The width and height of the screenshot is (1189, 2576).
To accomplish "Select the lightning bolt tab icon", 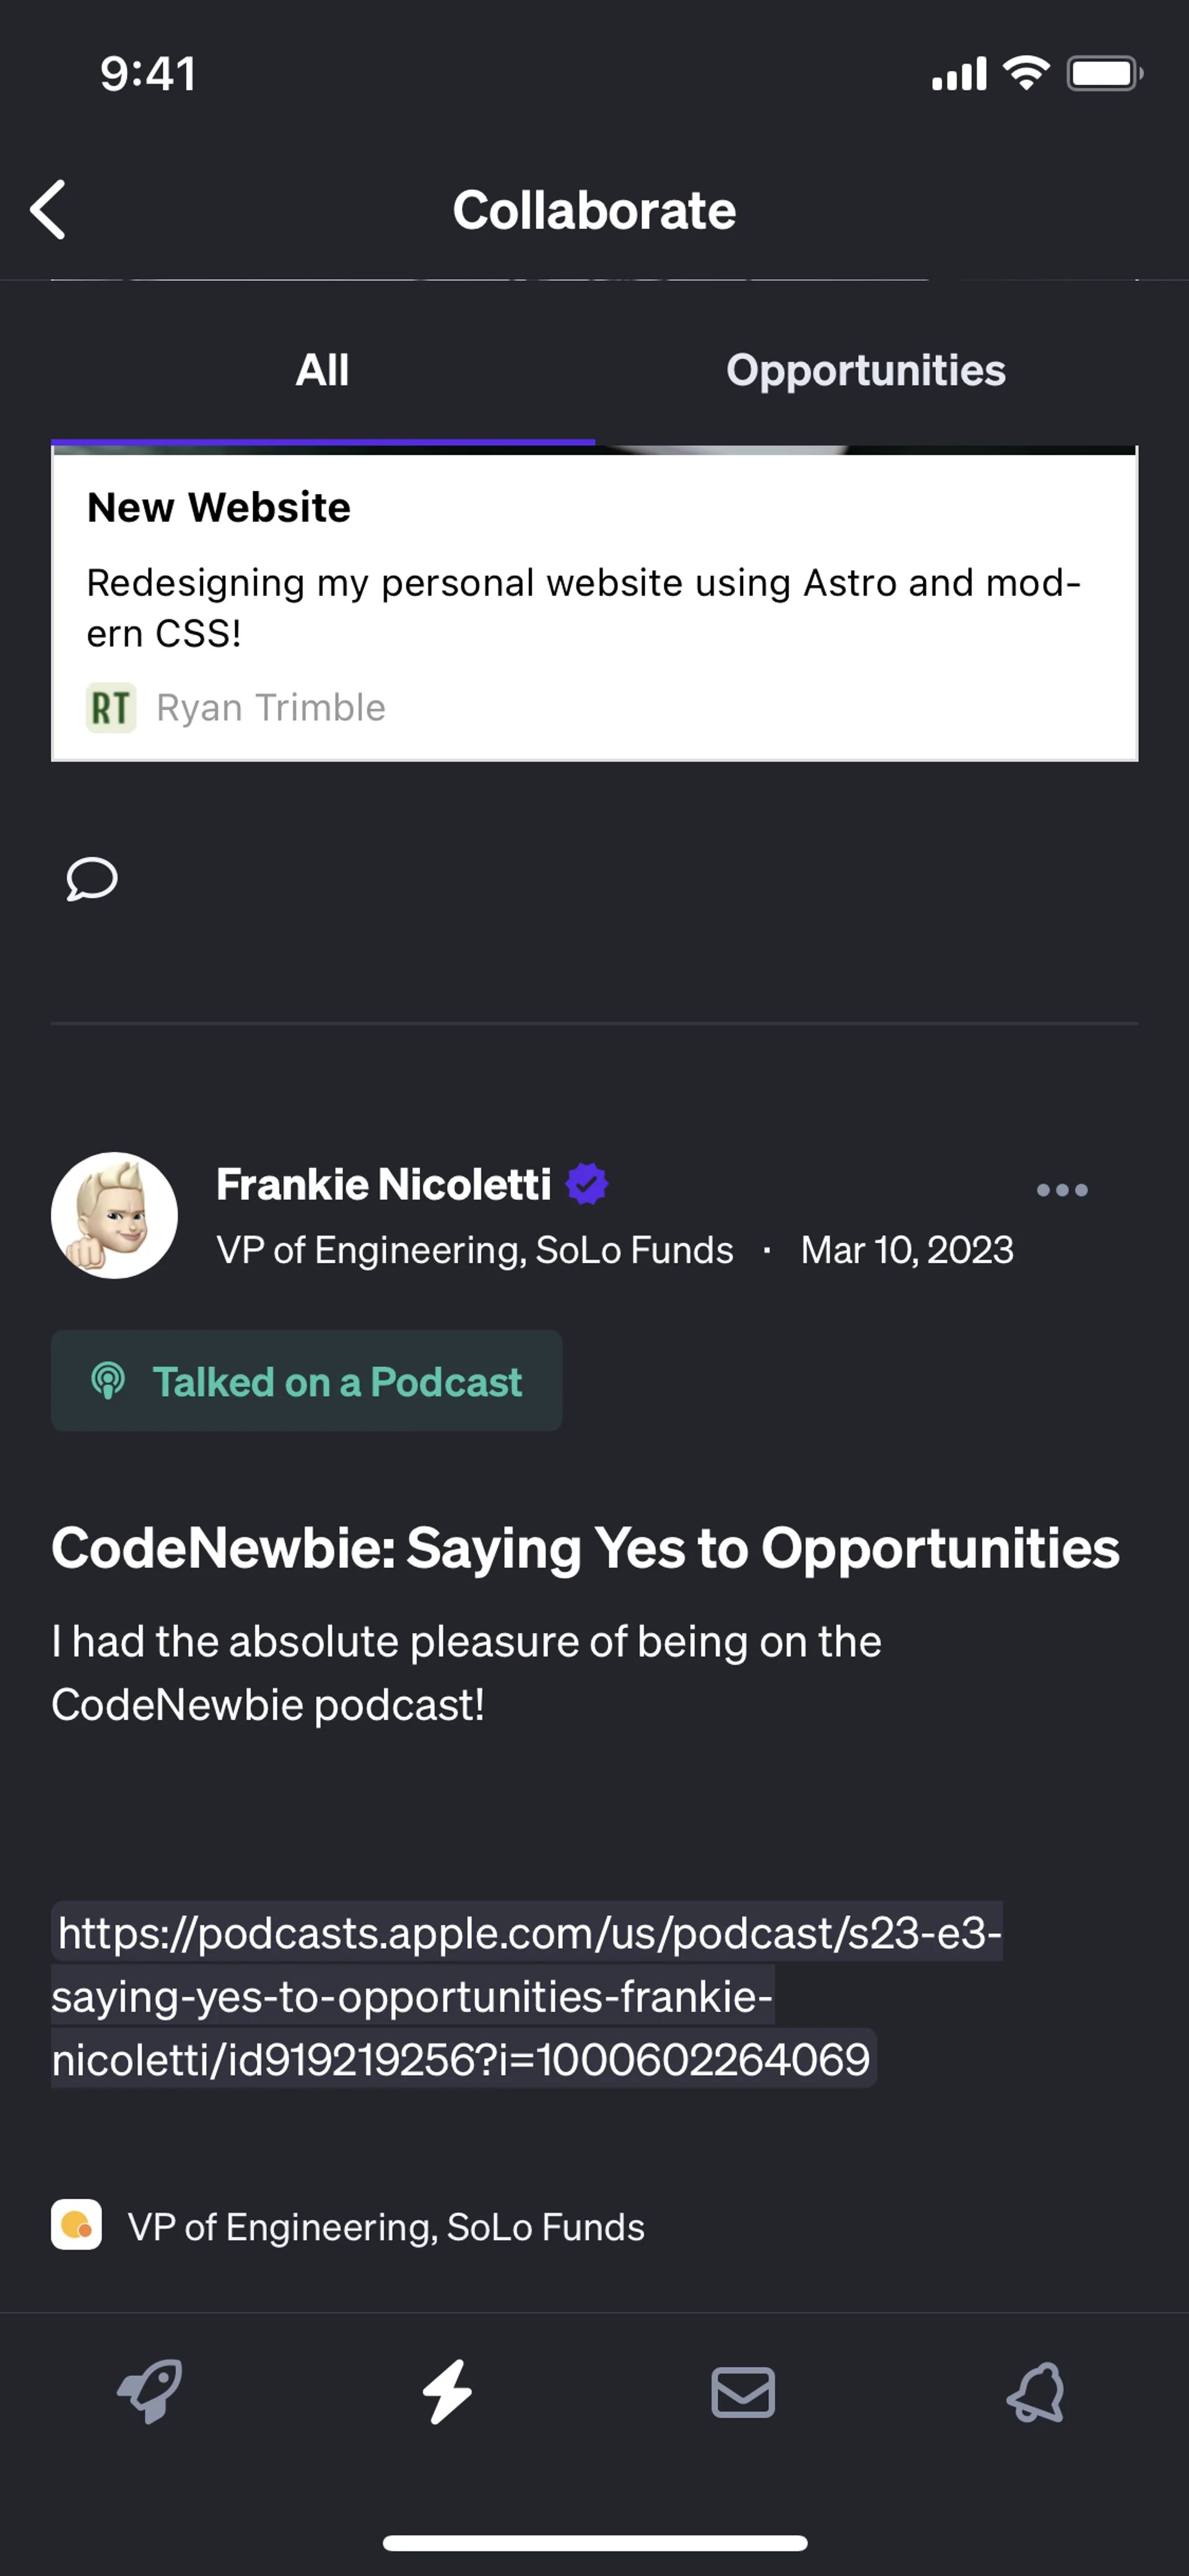I will tap(446, 2391).
